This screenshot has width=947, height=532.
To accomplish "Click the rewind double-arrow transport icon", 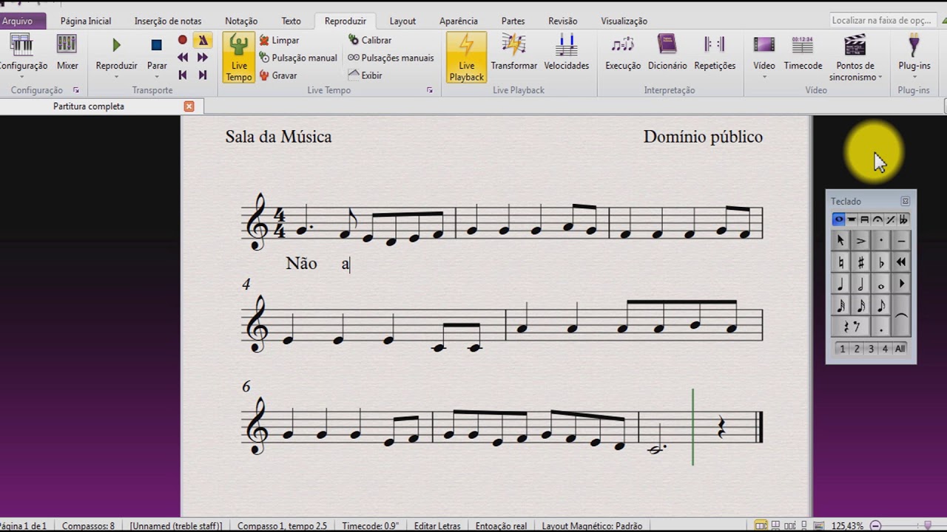I will coord(183,57).
